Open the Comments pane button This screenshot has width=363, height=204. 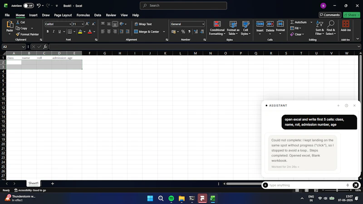pos(330,15)
